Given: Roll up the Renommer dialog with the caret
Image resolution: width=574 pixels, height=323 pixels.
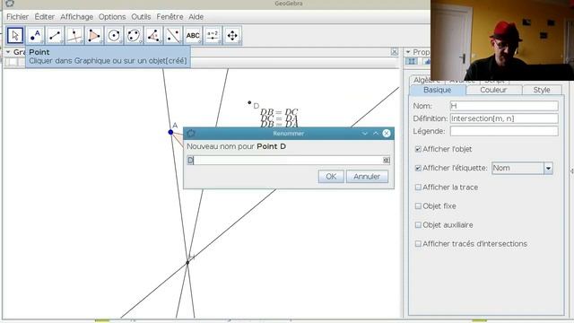Looking at the screenshot, I should click(x=376, y=134).
